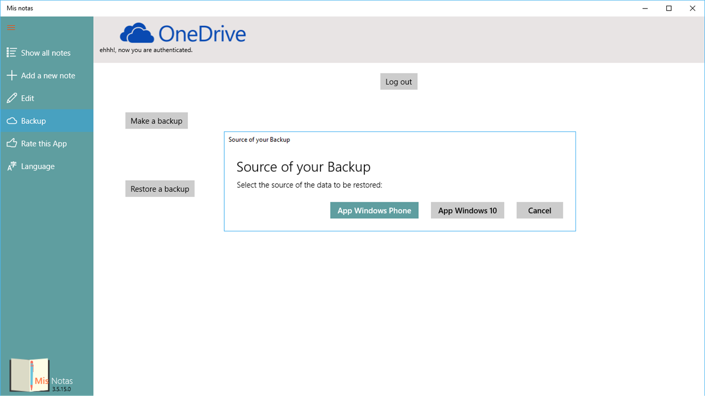Click the thumbs-up Rate this App icon
Image resolution: width=705 pixels, height=396 pixels.
point(11,143)
